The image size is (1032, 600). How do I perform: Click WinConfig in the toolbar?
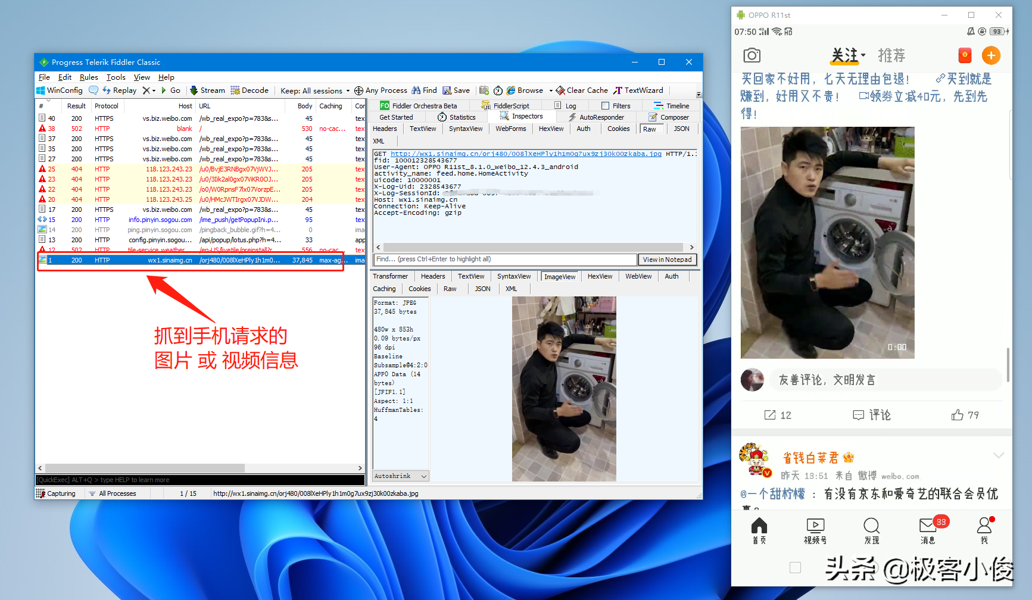point(58,90)
